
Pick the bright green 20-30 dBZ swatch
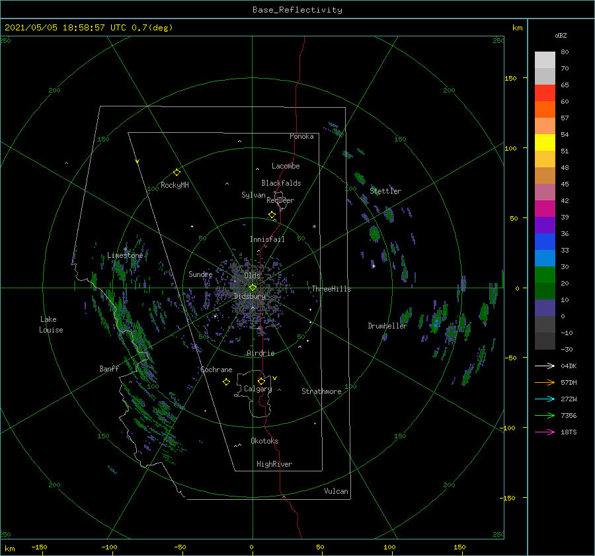[545, 275]
